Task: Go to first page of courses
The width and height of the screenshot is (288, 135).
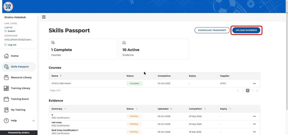Action: [x=238, y=90]
